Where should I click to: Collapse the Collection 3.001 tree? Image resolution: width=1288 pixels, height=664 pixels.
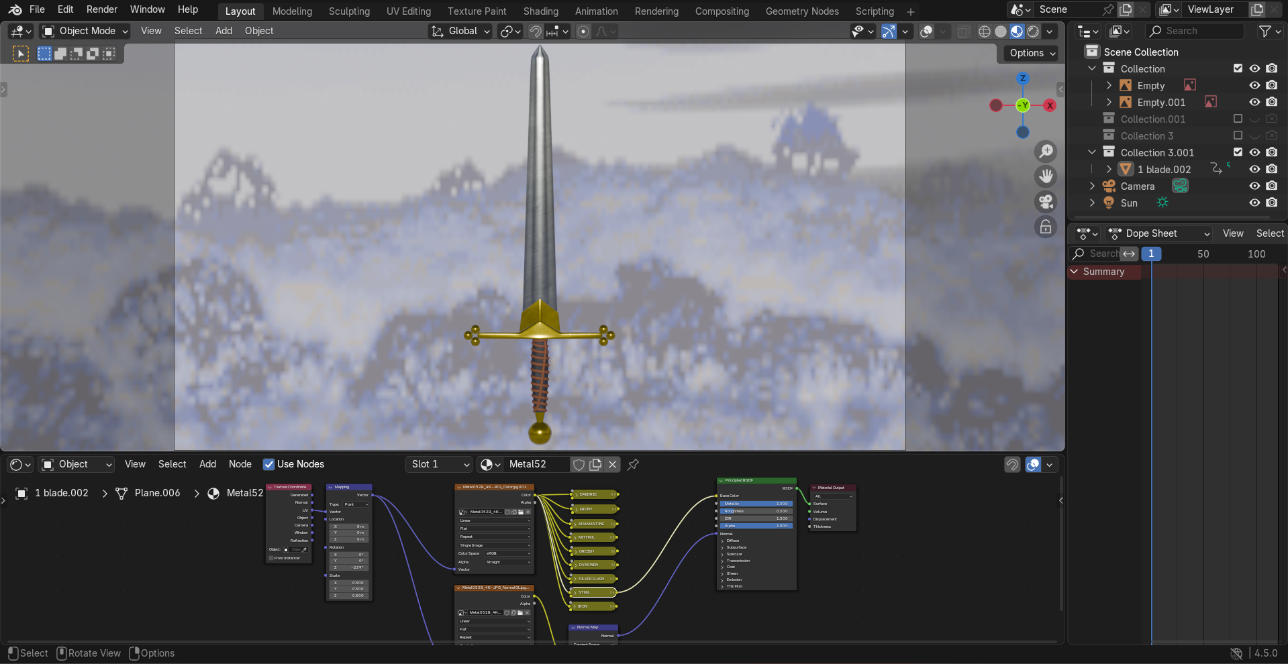pos(1092,152)
